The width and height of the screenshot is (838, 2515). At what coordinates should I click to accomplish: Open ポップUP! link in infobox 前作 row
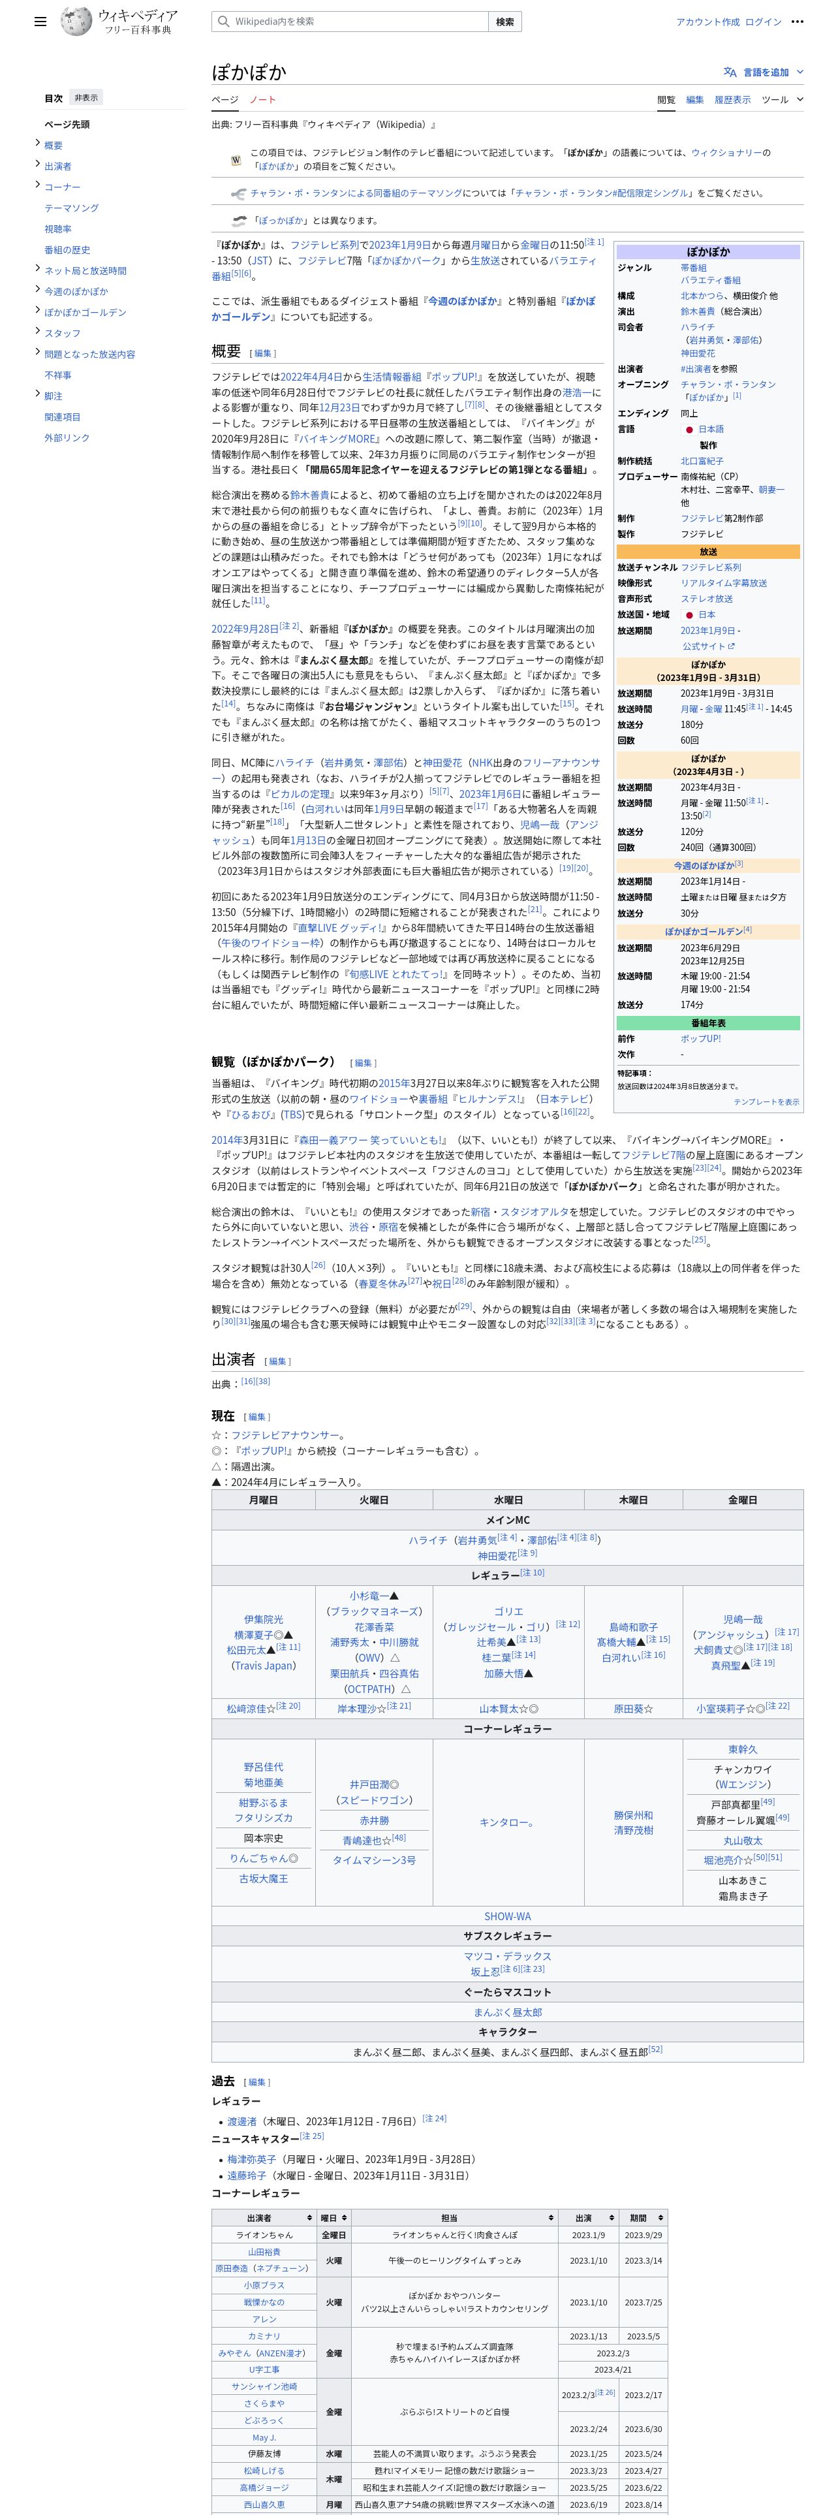(x=700, y=1039)
